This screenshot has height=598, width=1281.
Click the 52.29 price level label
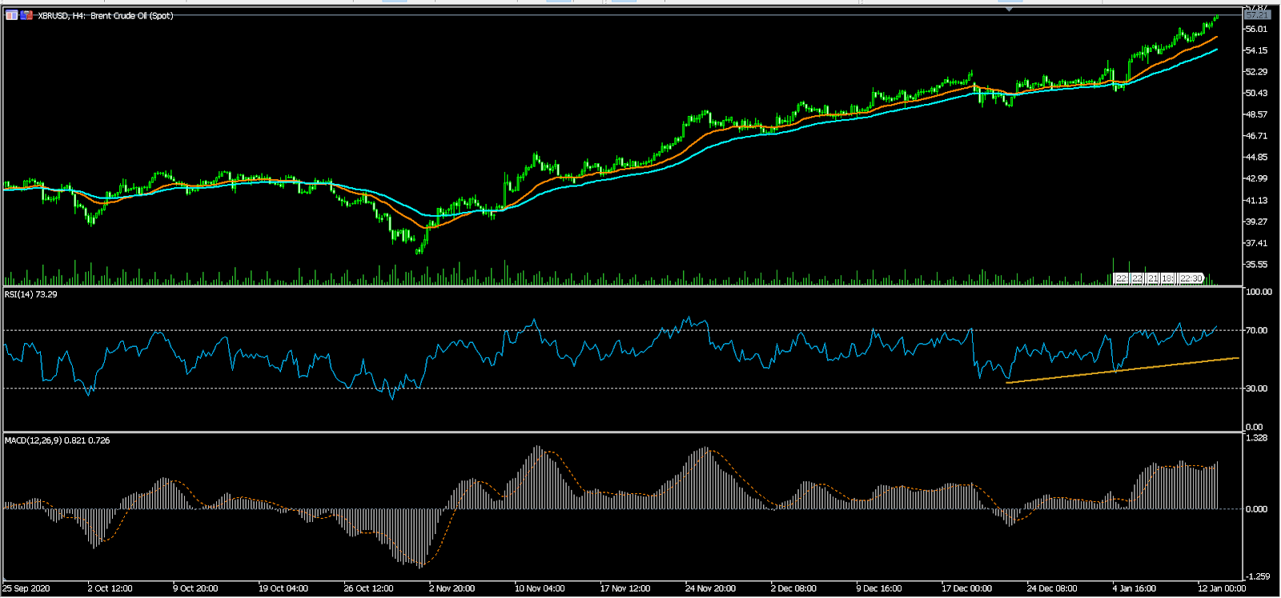point(1256,72)
